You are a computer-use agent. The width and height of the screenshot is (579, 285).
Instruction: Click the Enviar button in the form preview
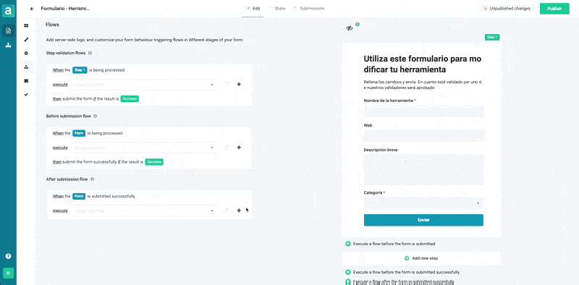[x=423, y=220]
